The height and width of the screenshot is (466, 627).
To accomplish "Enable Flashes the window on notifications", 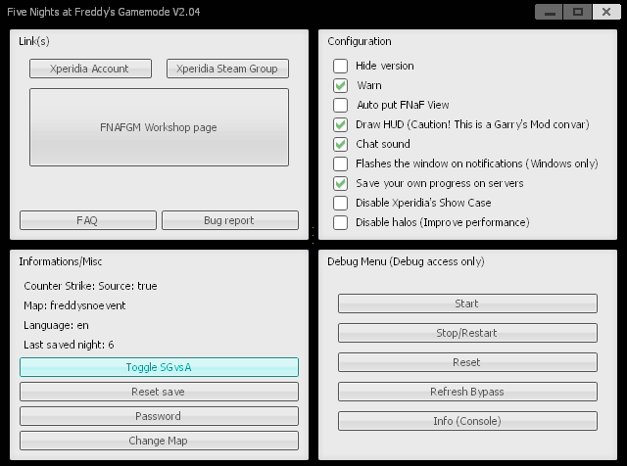I will click(340, 163).
